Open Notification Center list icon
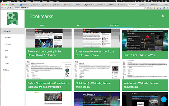 click(166, 1)
